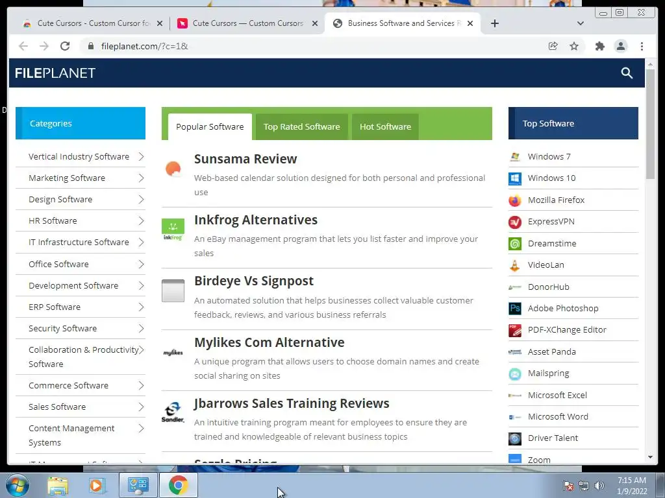Bookmark this page with the star icon
The height and width of the screenshot is (498, 665).
(x=574, y=46)
